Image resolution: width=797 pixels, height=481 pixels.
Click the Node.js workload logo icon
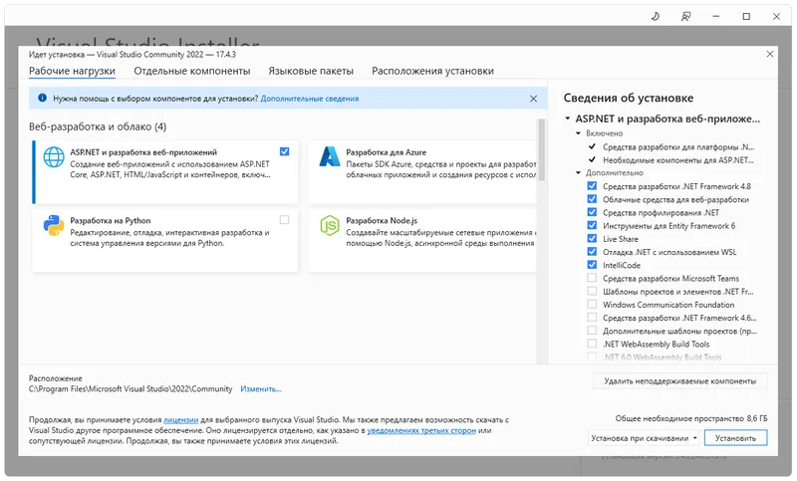[x=330, y=225]
